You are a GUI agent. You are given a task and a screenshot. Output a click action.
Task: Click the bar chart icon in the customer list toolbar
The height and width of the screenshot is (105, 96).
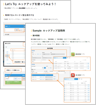point(70,58)
